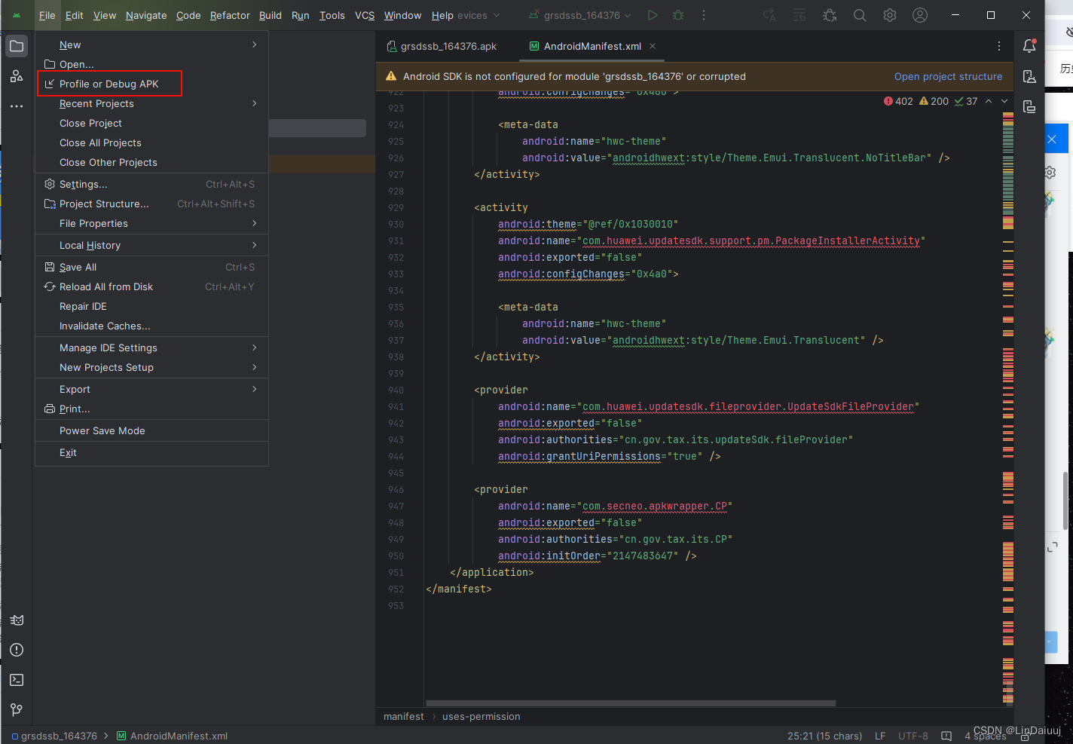Open Terminal tool window icon
1073x744 pixels.
tap(17, 680)
